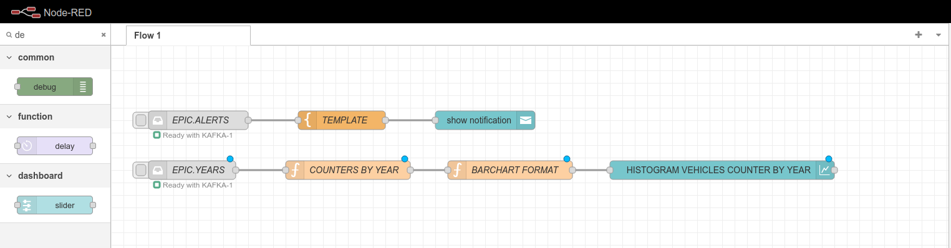Click the BARCHART FORMAT input port
Viewport: 951px width, 248px height.
[448, 169]
